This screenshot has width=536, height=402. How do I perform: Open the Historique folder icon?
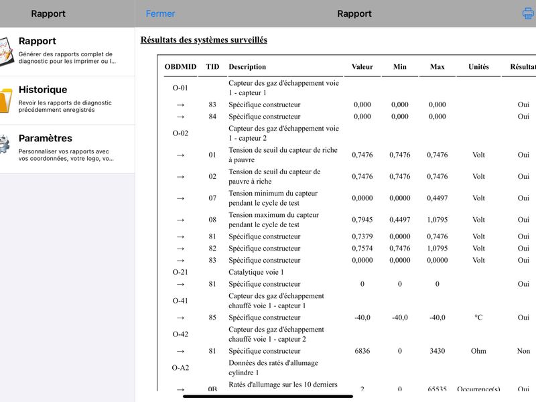(x=6, y=100)
